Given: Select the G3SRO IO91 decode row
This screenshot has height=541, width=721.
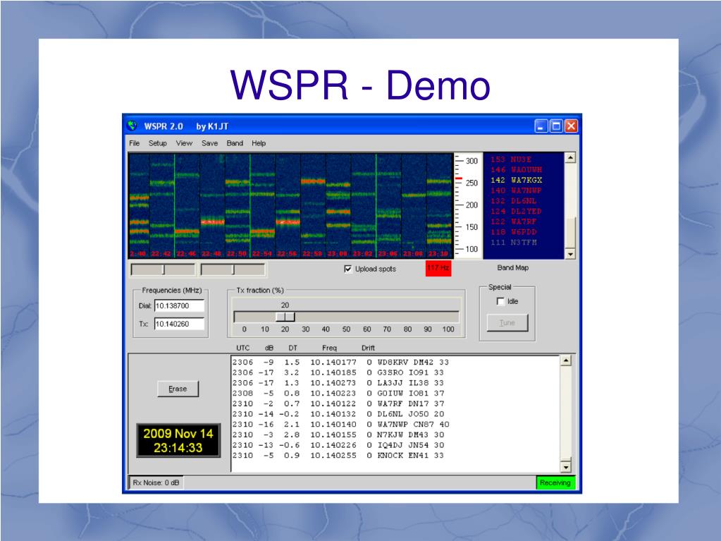Looking at the screenshot, I should pos(338,372).
